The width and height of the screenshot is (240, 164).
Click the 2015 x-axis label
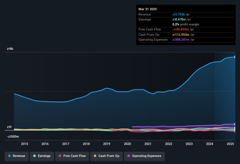coord(25,144)
